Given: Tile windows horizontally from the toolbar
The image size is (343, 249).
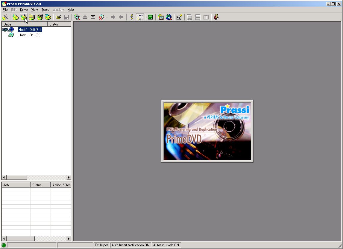Looking at the screenshot, I should coord(198,17).
